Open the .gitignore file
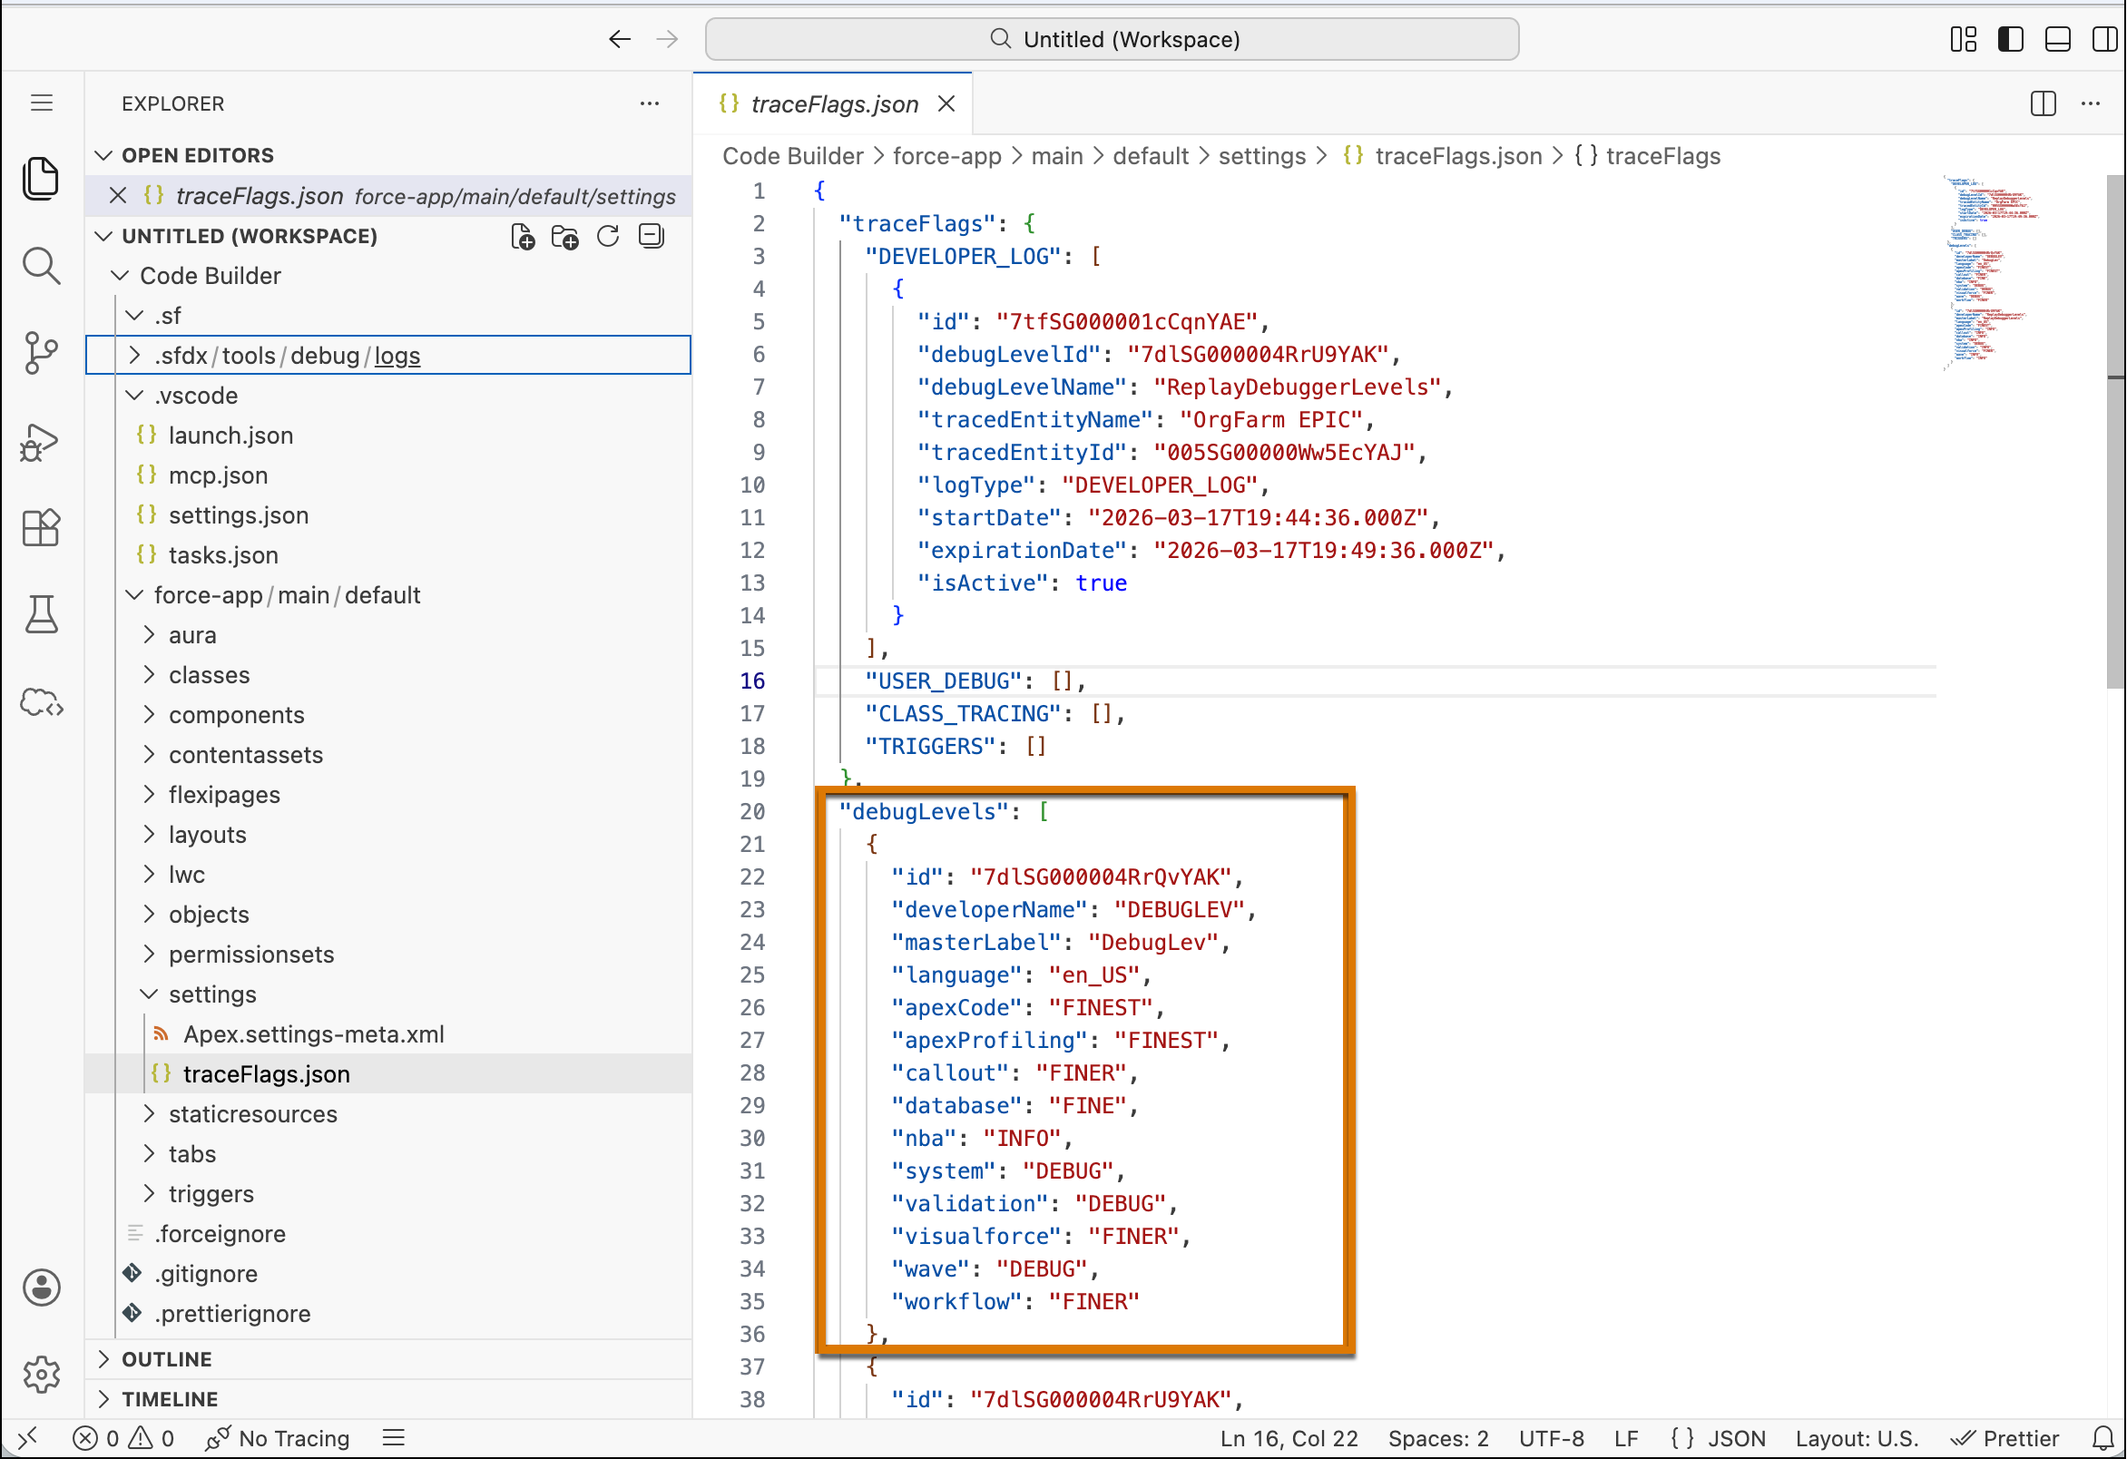The image size is (2127, 1459). pyautogui.click(x=206, y=1274)
